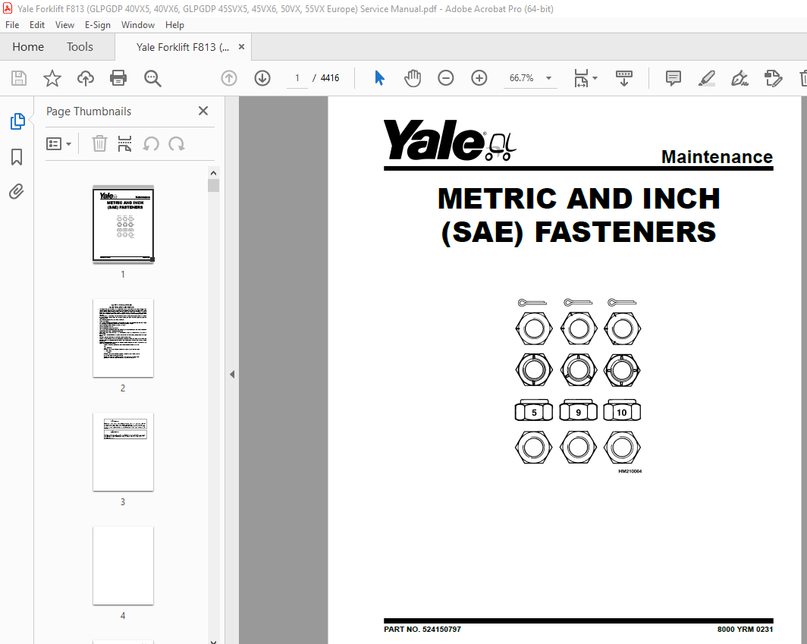Open thumbnails panel options dropdown
The width and height of the screenshot is (807, 644).
tap(58, 143)
